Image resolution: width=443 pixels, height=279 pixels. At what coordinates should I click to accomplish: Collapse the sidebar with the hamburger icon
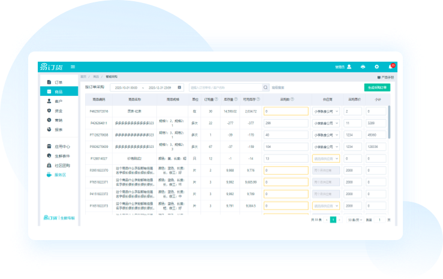(x=73, y=66)
